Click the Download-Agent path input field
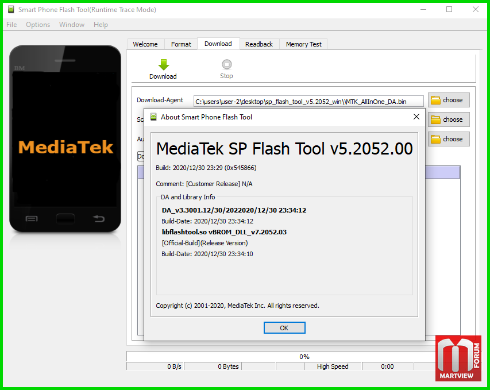 [308, 102]
